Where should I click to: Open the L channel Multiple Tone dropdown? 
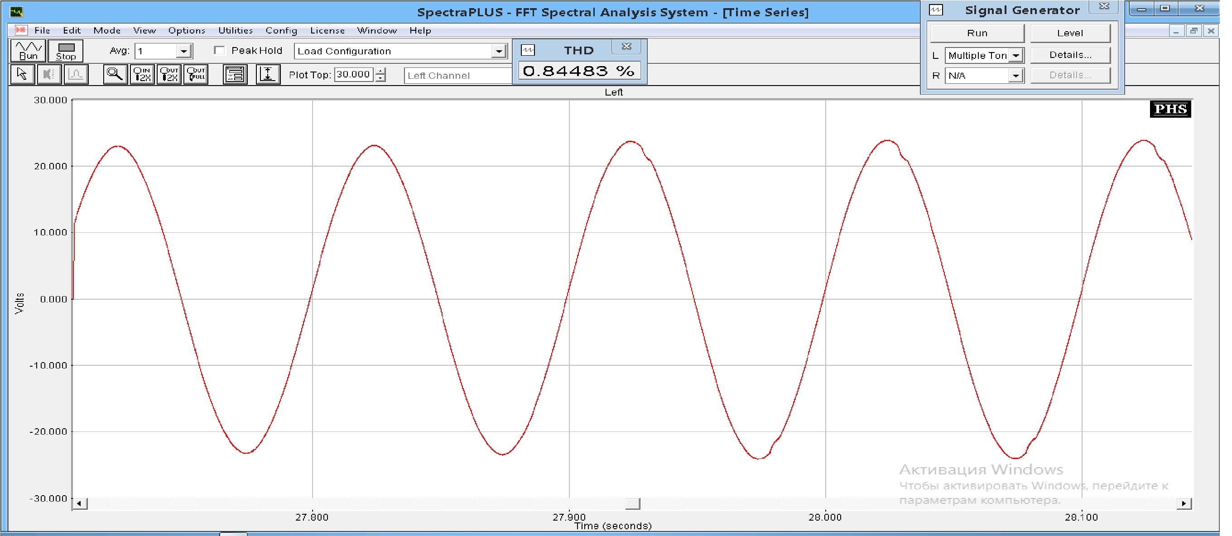pyautogui.click(x=1015, y=56)
